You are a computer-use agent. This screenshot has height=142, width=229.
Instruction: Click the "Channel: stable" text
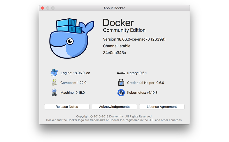pyautogui.click(x=116, y=46)
